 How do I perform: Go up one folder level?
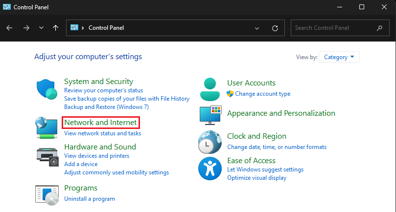click(56, 28)
